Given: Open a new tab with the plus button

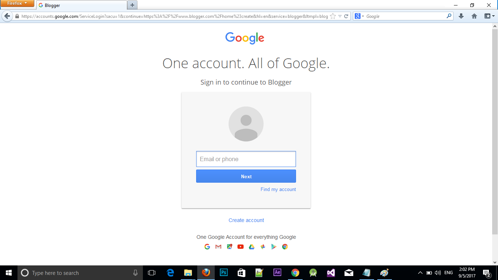Looking at the screenshot, I should click(x=132, y=5).
